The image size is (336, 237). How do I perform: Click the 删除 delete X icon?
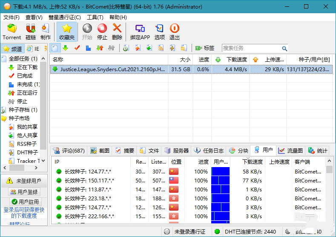point(117,32)
